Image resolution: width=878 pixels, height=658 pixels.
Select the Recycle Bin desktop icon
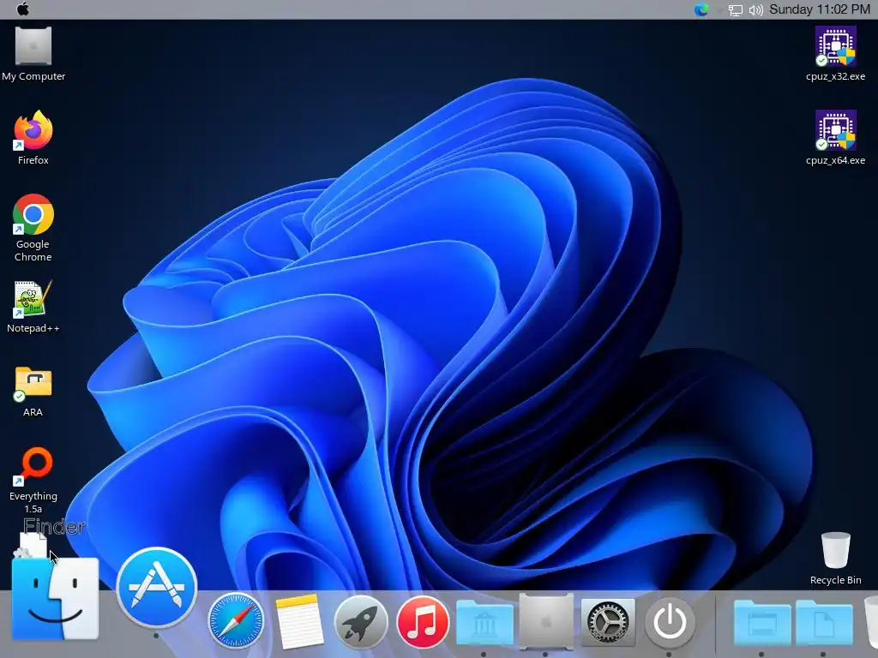835,558
